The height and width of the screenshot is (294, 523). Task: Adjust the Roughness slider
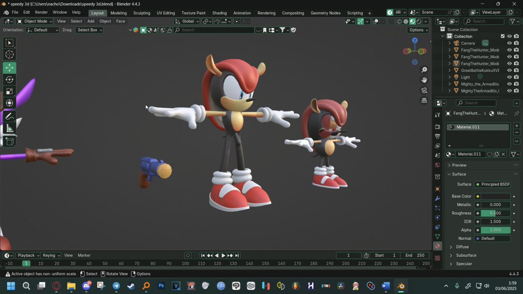492,213
